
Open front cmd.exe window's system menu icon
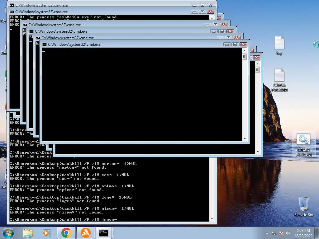pos(45,45)
